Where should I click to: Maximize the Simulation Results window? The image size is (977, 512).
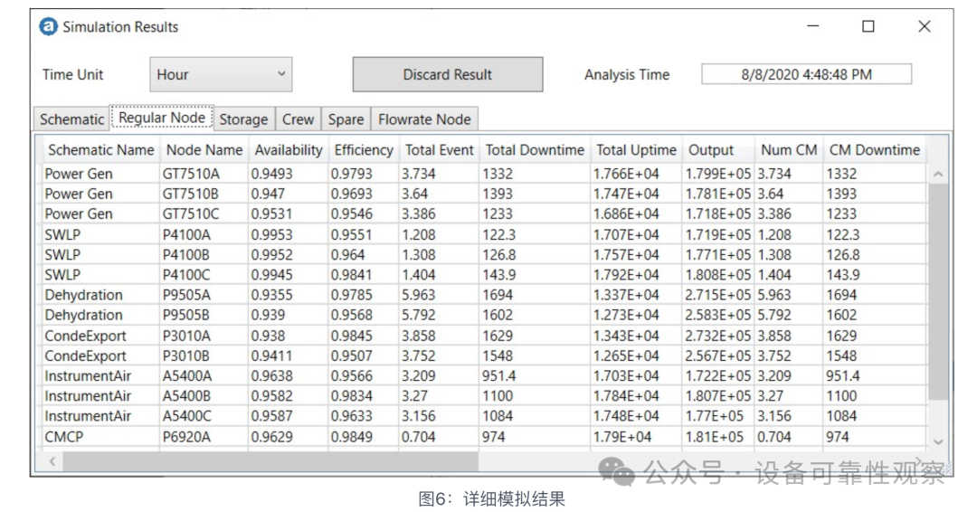[x=868, y=26]
